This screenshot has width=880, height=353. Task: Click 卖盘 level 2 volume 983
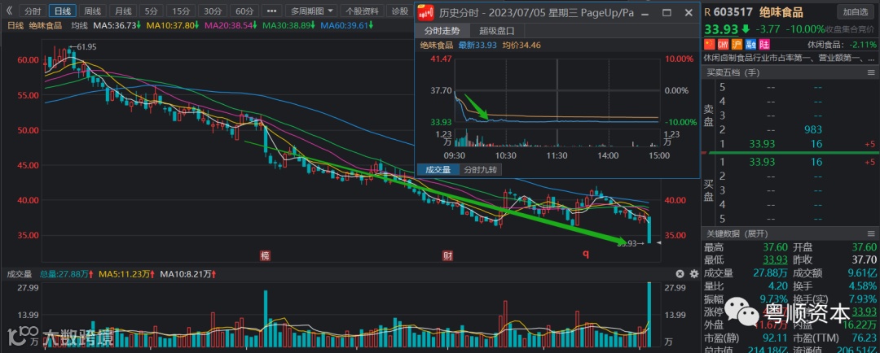pyautogui.click(x=812, y=129)
